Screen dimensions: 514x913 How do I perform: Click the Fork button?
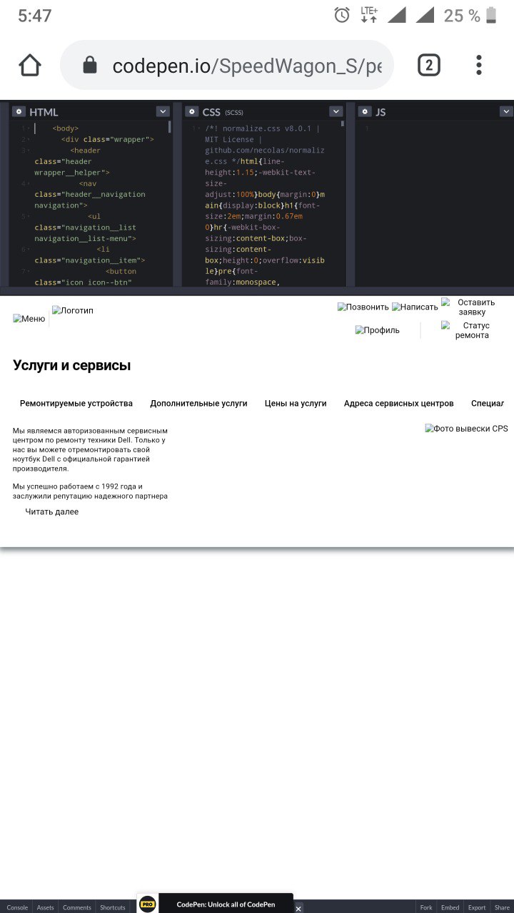pyautogui.click(x=426, y=907)
